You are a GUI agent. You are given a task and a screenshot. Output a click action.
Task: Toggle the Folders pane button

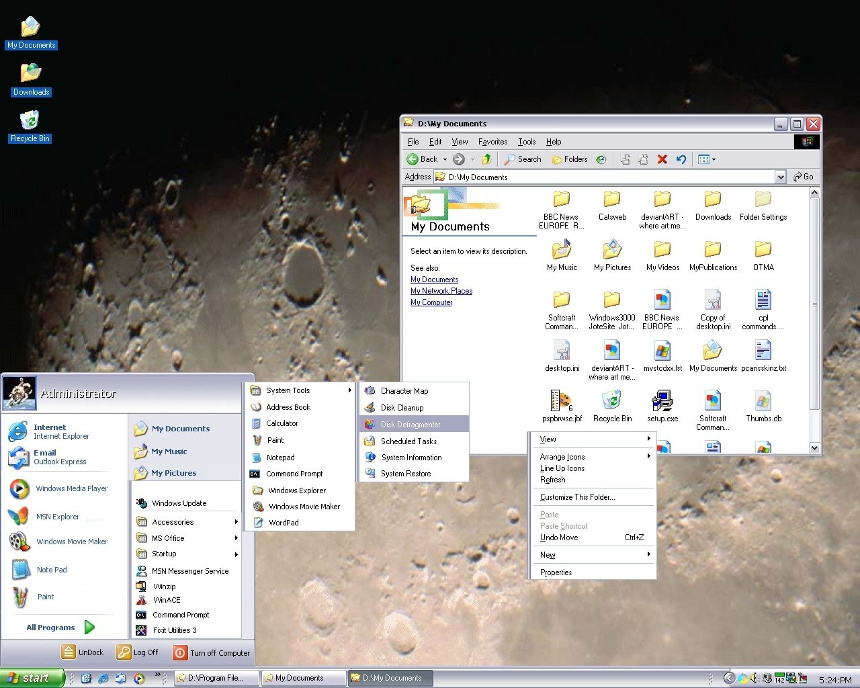coord(570,159)
